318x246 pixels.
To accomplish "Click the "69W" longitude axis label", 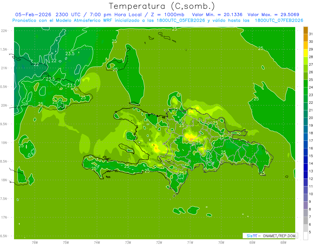I will tap(252, 242).
